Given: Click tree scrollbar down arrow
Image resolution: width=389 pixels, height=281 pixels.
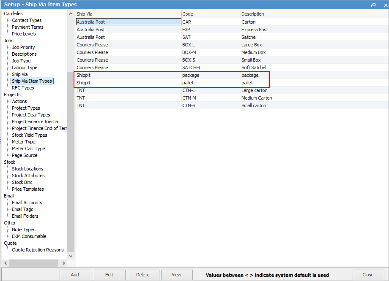Looking at the screenshot, I should pos(71,256).
